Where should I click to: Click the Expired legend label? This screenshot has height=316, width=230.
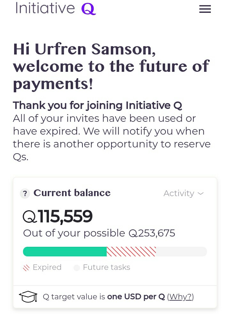[47, 267]
